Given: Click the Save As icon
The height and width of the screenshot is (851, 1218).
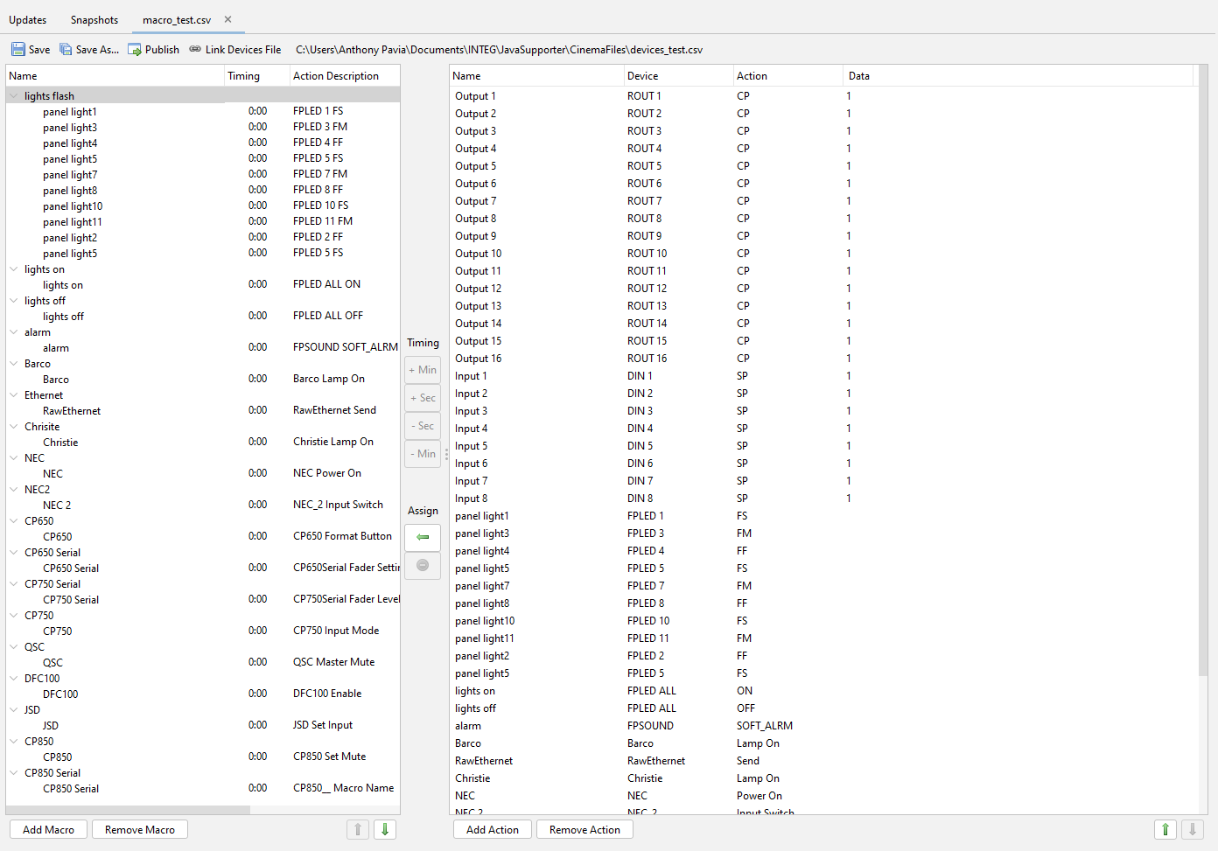Looking at the screenshot, I should (66, 50).
